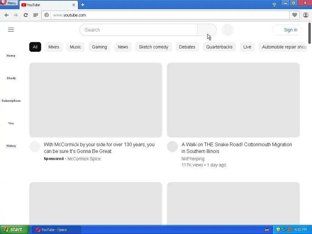Select the Debates filter chip
The height and width of the screenshot is (234, 312).
pos(187,47)
